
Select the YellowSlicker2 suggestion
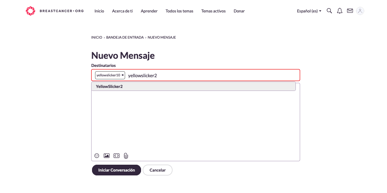[193, 86]
